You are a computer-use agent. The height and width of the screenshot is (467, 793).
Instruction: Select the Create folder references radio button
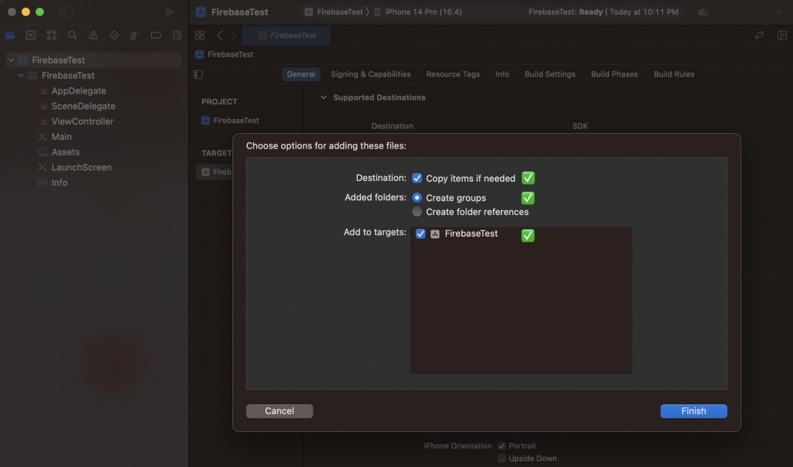pyautogui.click(x=417, y=212)
